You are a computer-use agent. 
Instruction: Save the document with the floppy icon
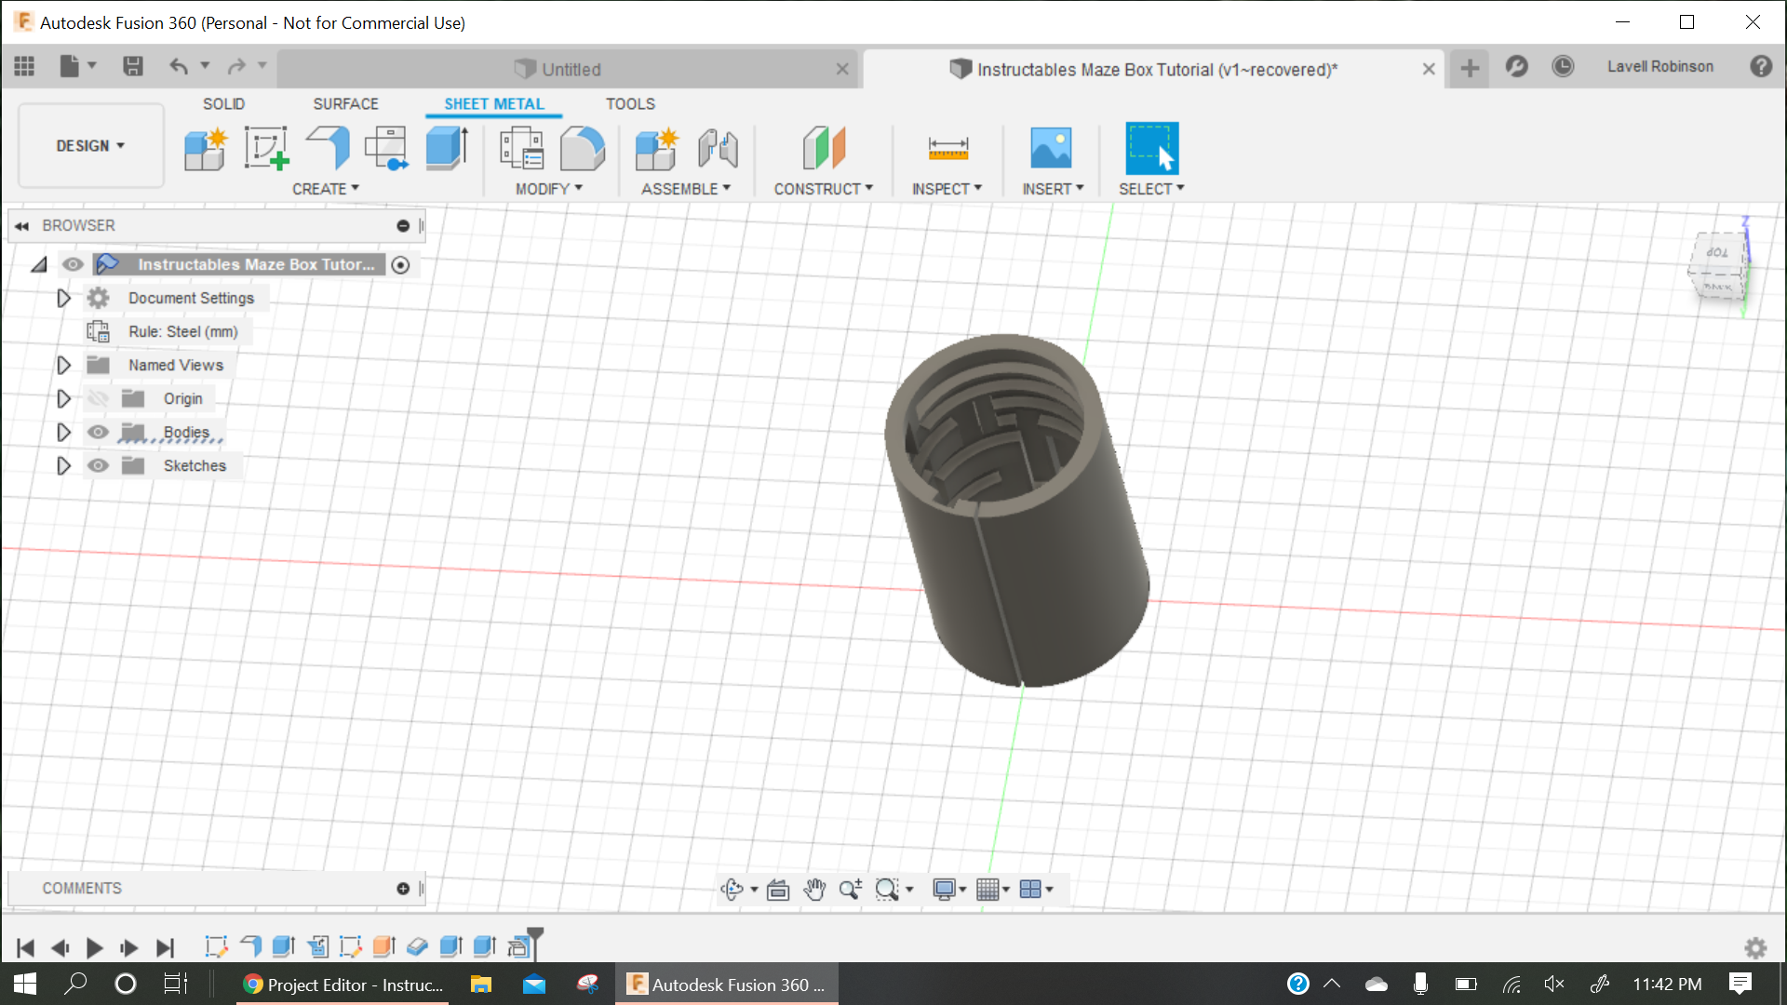tap(132, 66)
